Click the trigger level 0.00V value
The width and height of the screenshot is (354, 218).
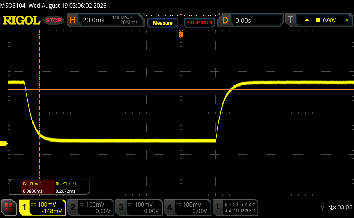pyautogui.click(x=329, y=20)
